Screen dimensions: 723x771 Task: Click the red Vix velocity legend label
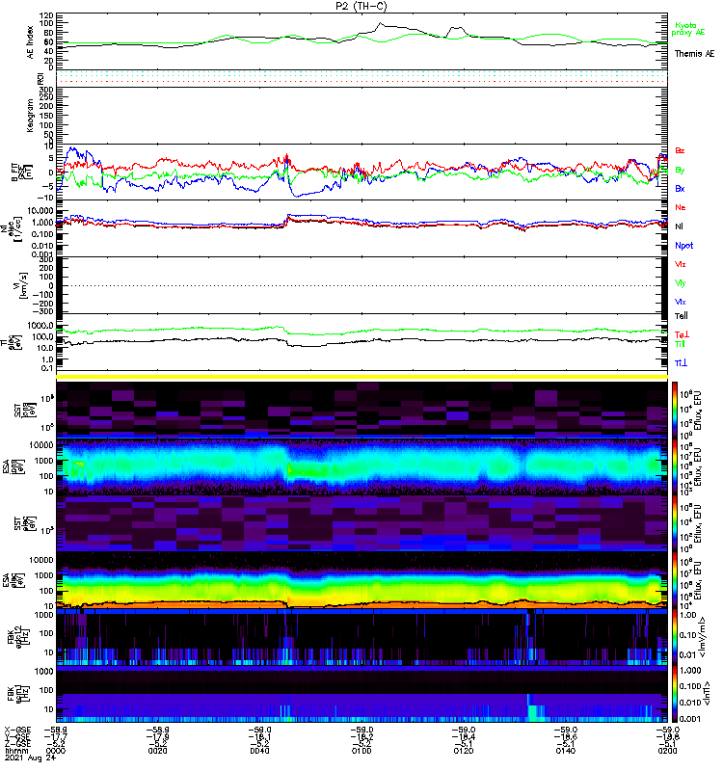coord(680,264)
